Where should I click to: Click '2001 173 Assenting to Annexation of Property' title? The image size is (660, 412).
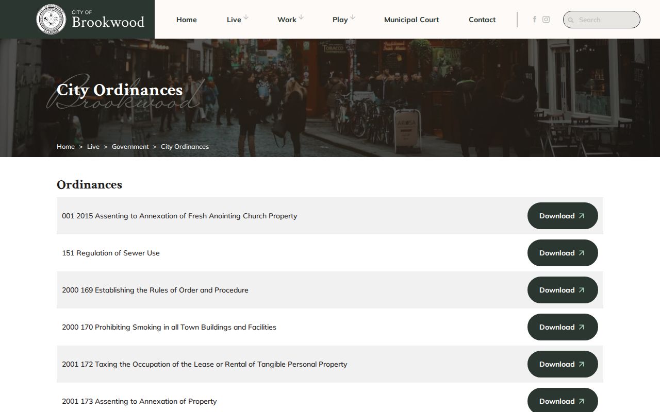point(139,401)
